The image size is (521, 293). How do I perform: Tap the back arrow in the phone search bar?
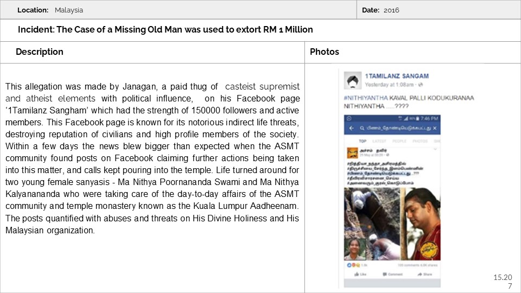click(351, 129)
